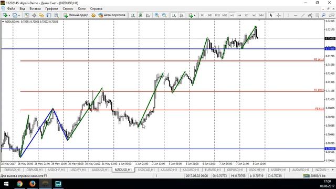This screenshot has height=189, width=336.
Task: Open the Файл menu
Action: [11, 8]
